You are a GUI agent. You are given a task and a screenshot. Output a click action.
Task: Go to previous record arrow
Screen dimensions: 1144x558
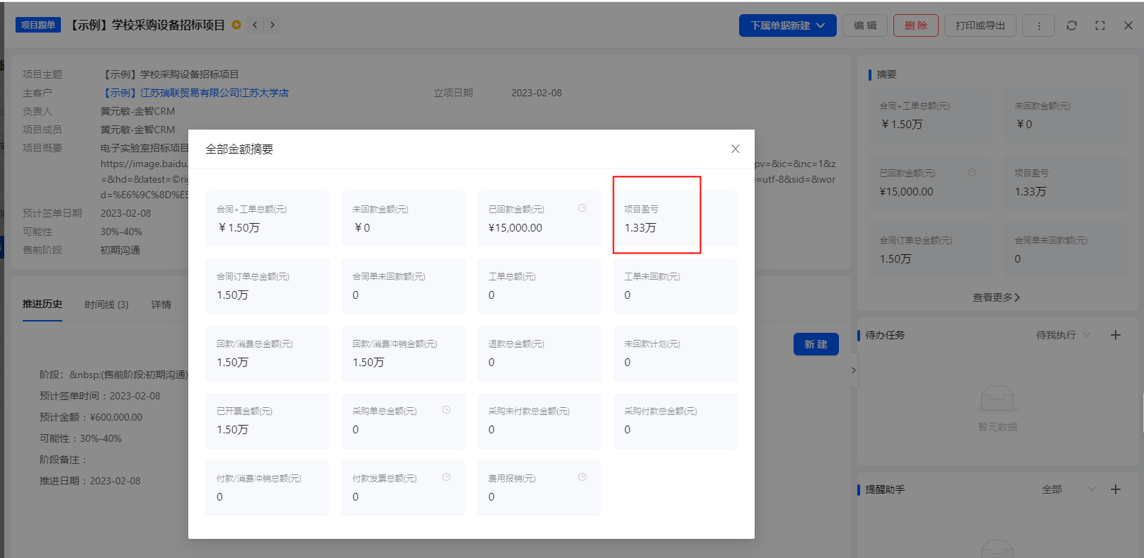[x=255, y=25]
